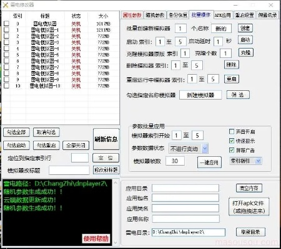Click the 状态 column header
The image size is (281, 249).
pyautogui.click(x=76, y=16)
